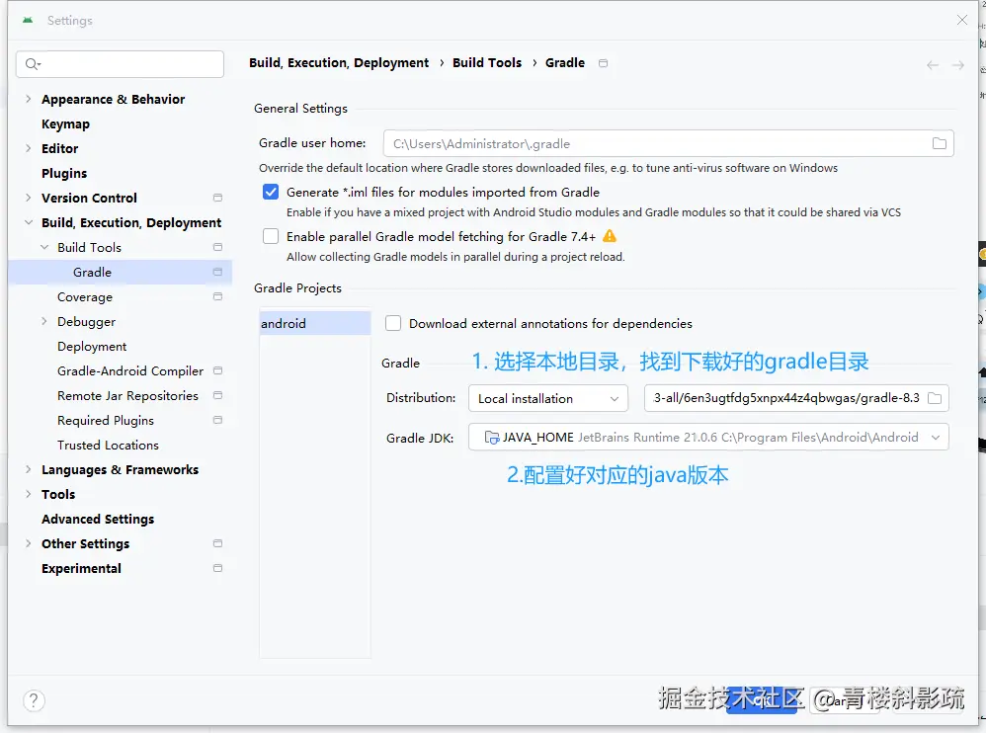Image resolution: width=986 pixels, height=733 pixels.
Task: Click Build, Execution, Deployment breadcrumb
Action: 338,63
